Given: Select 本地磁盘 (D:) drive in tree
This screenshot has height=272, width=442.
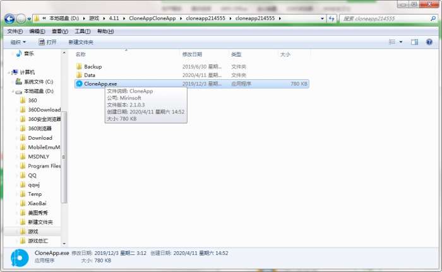Looking at the screenshot, I should pyautogui.click(x=39, y=91).
